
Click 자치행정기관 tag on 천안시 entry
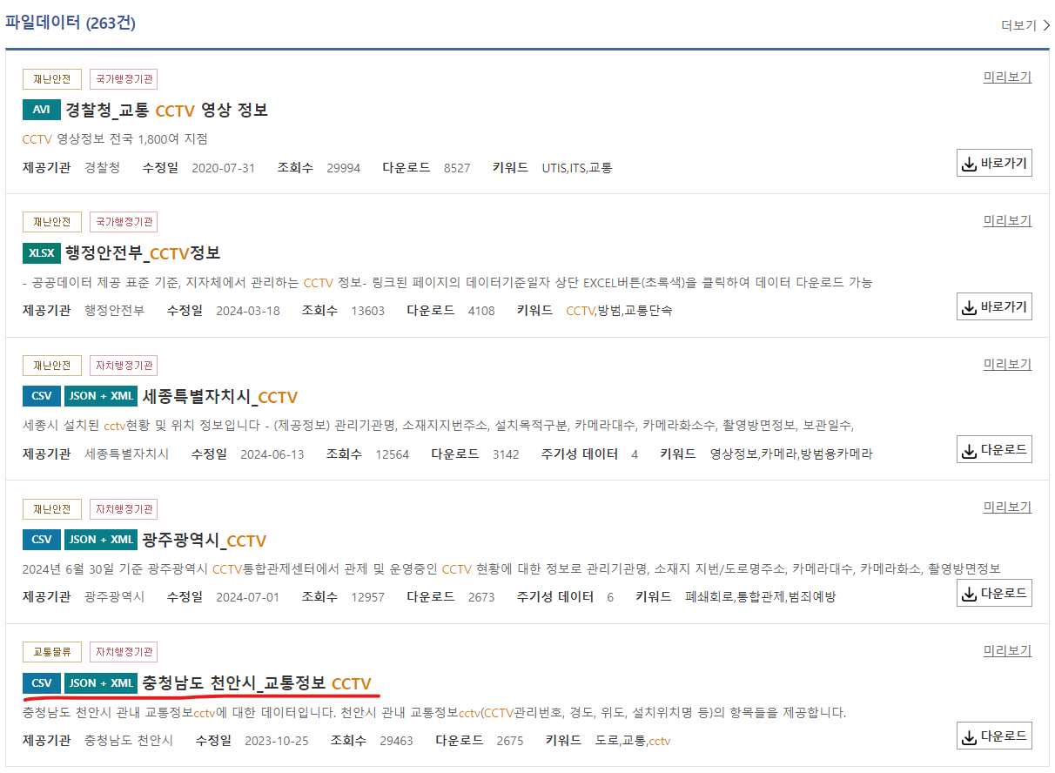[124, 652]
